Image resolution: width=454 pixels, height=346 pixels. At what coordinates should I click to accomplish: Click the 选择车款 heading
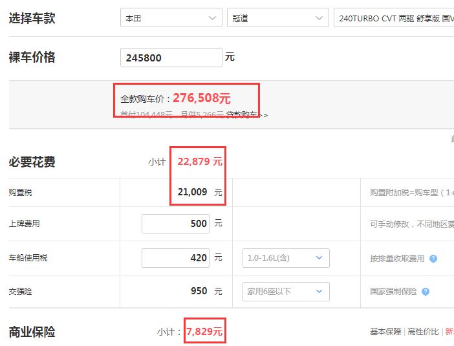tap(32, 18)
